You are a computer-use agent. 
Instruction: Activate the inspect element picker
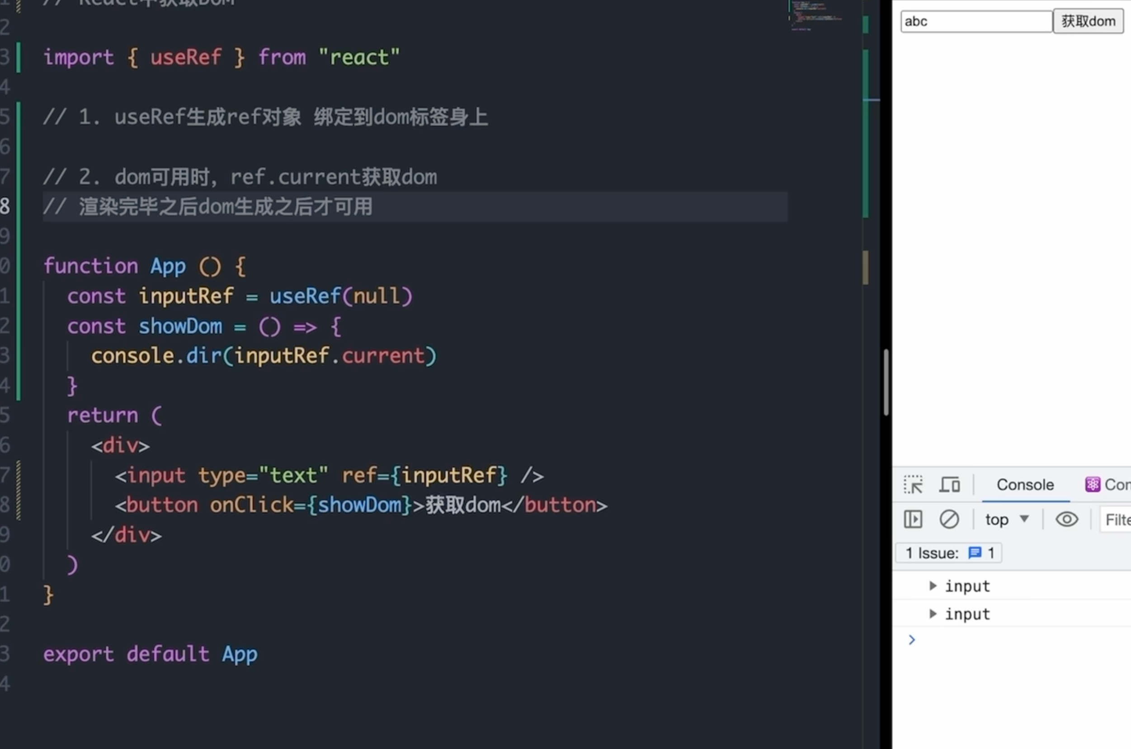[x=913, y=485]
